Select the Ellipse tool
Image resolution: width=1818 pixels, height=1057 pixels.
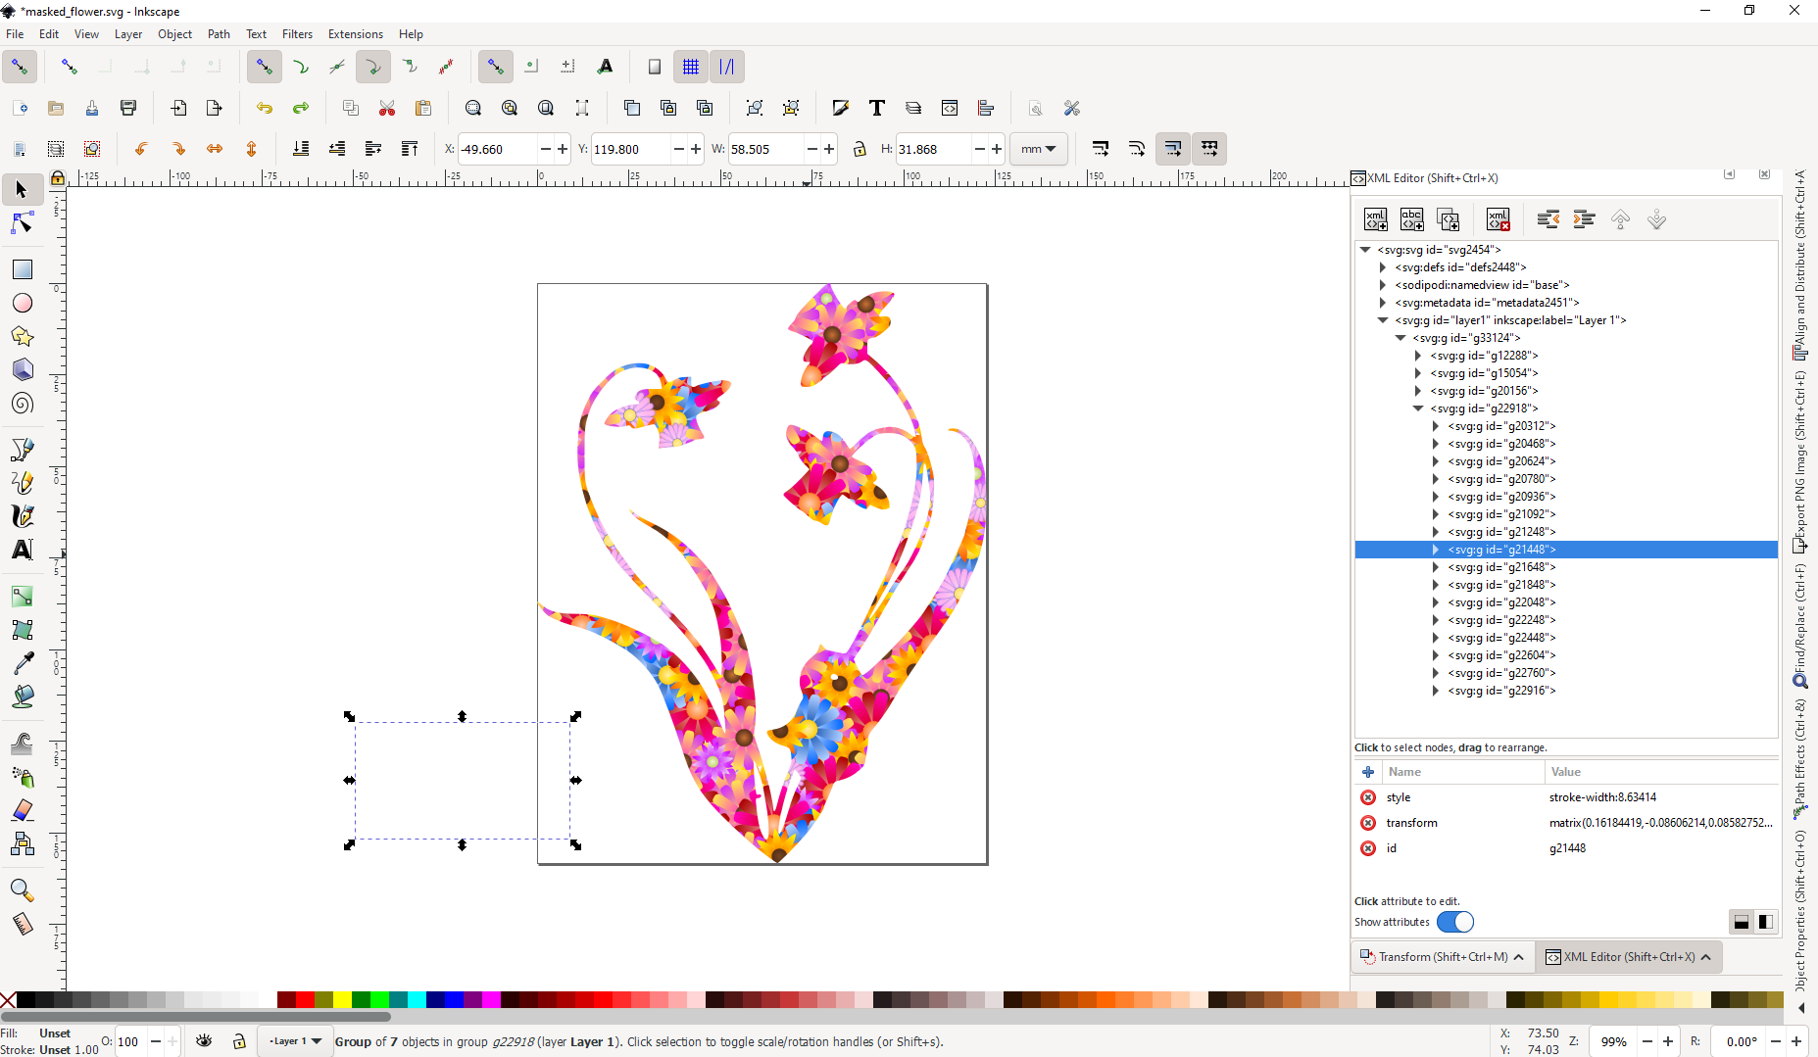22,303
